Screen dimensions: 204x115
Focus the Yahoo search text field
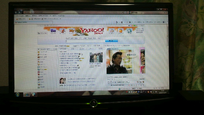[85, 41]
